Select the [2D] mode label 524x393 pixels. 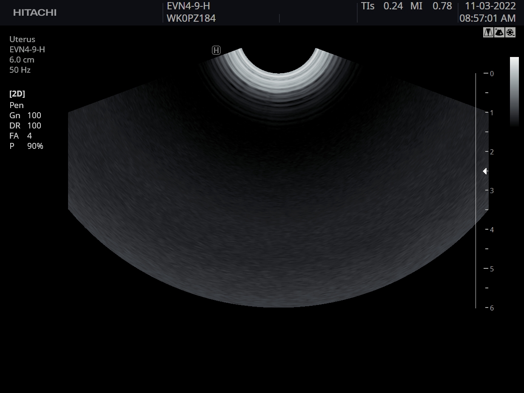click(17, 94)
